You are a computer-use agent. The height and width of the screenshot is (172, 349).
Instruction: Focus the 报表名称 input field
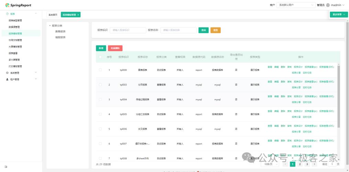[x=178, y=30]
